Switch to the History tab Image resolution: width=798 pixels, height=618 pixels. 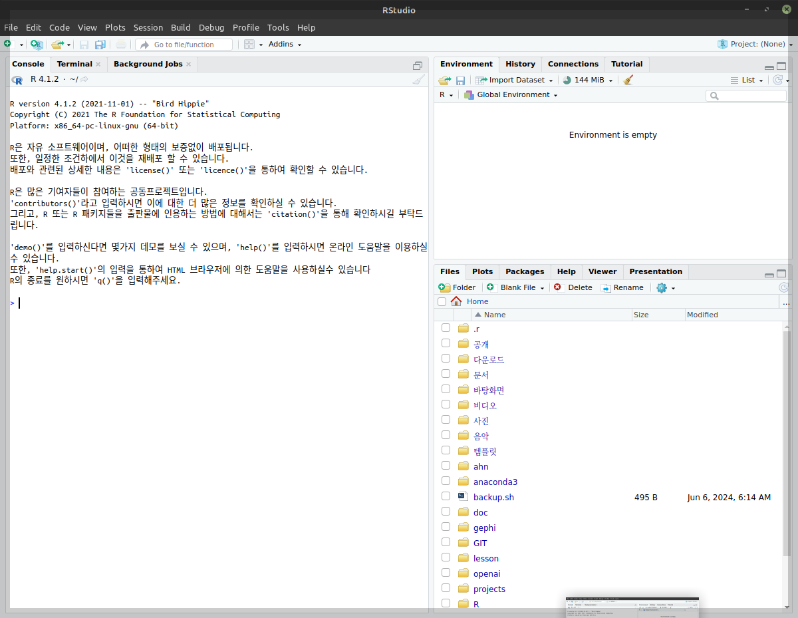[520, 64]
